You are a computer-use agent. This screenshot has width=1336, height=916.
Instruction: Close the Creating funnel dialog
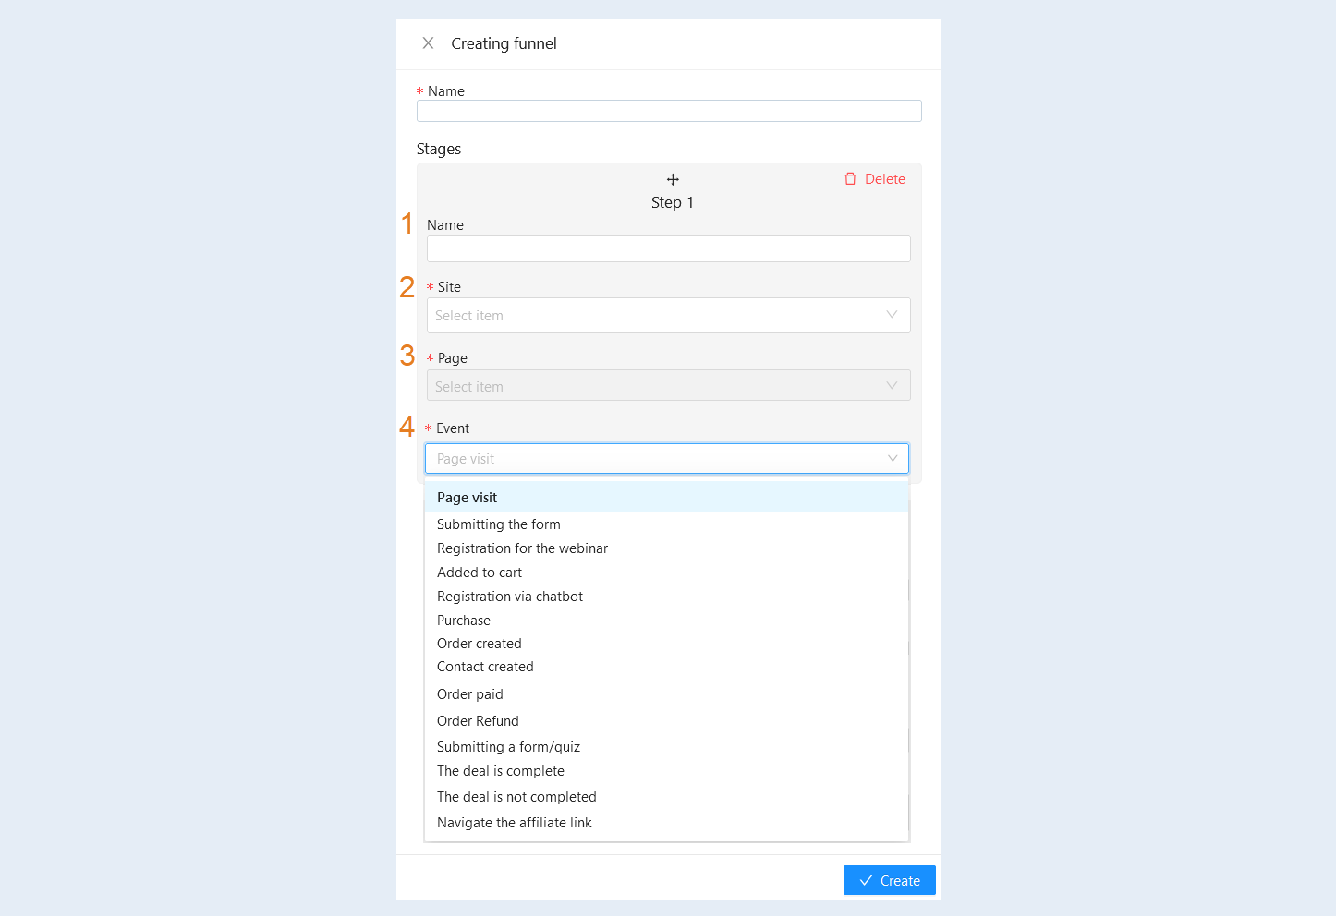(428, 43)
